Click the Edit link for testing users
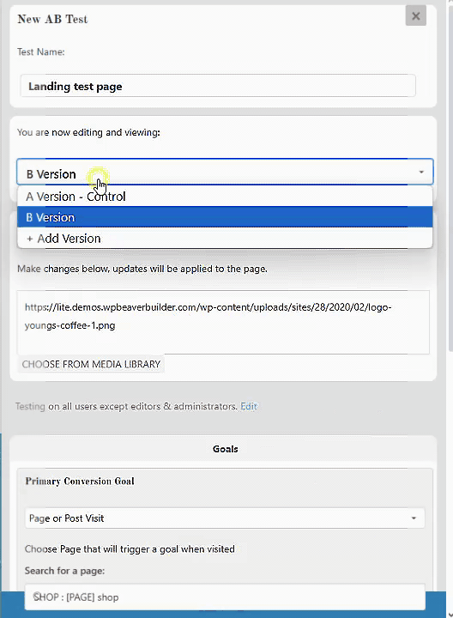This screenshot has height=618, width=453. coord(249,406)
